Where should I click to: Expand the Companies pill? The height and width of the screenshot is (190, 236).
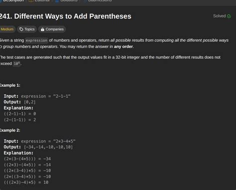pos(52,29)
